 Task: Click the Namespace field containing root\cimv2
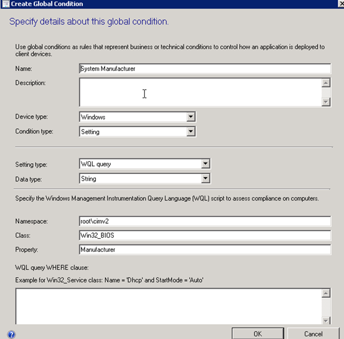pyautogui.click(x=205, y=221)
